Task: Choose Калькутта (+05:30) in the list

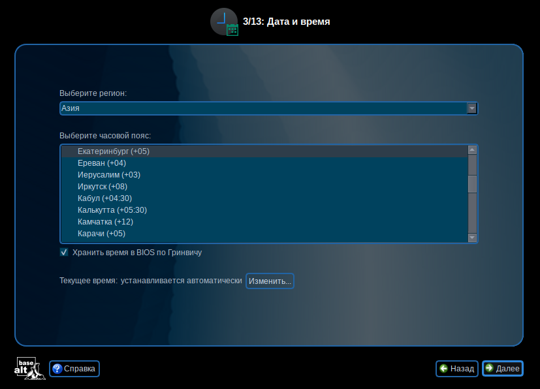Action: (112, 210)
